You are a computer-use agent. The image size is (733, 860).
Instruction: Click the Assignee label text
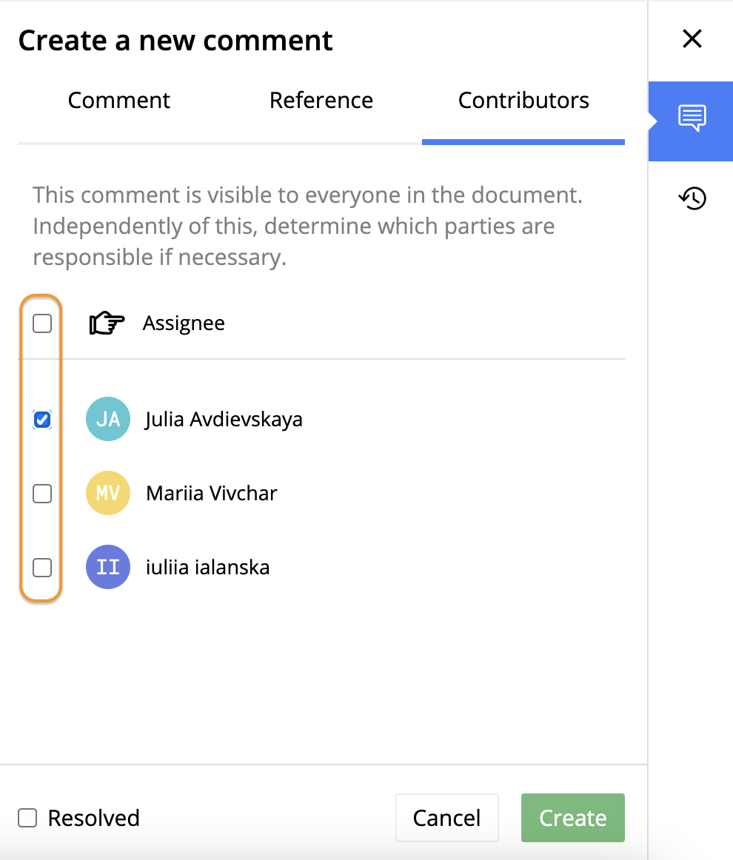184,323
